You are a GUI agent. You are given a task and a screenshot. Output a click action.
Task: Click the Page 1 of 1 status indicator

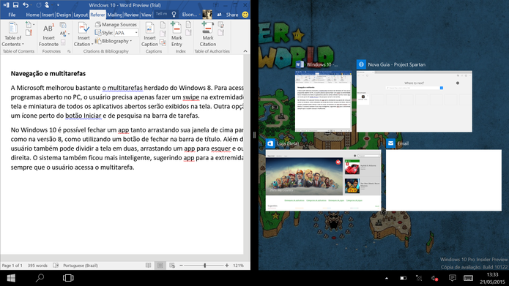tap(12, 266)
